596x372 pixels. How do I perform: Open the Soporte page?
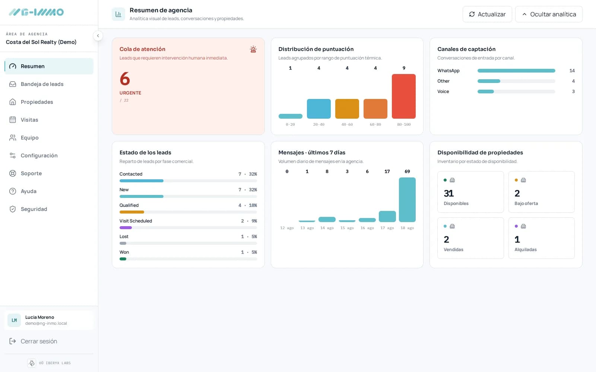coord(49,173)
